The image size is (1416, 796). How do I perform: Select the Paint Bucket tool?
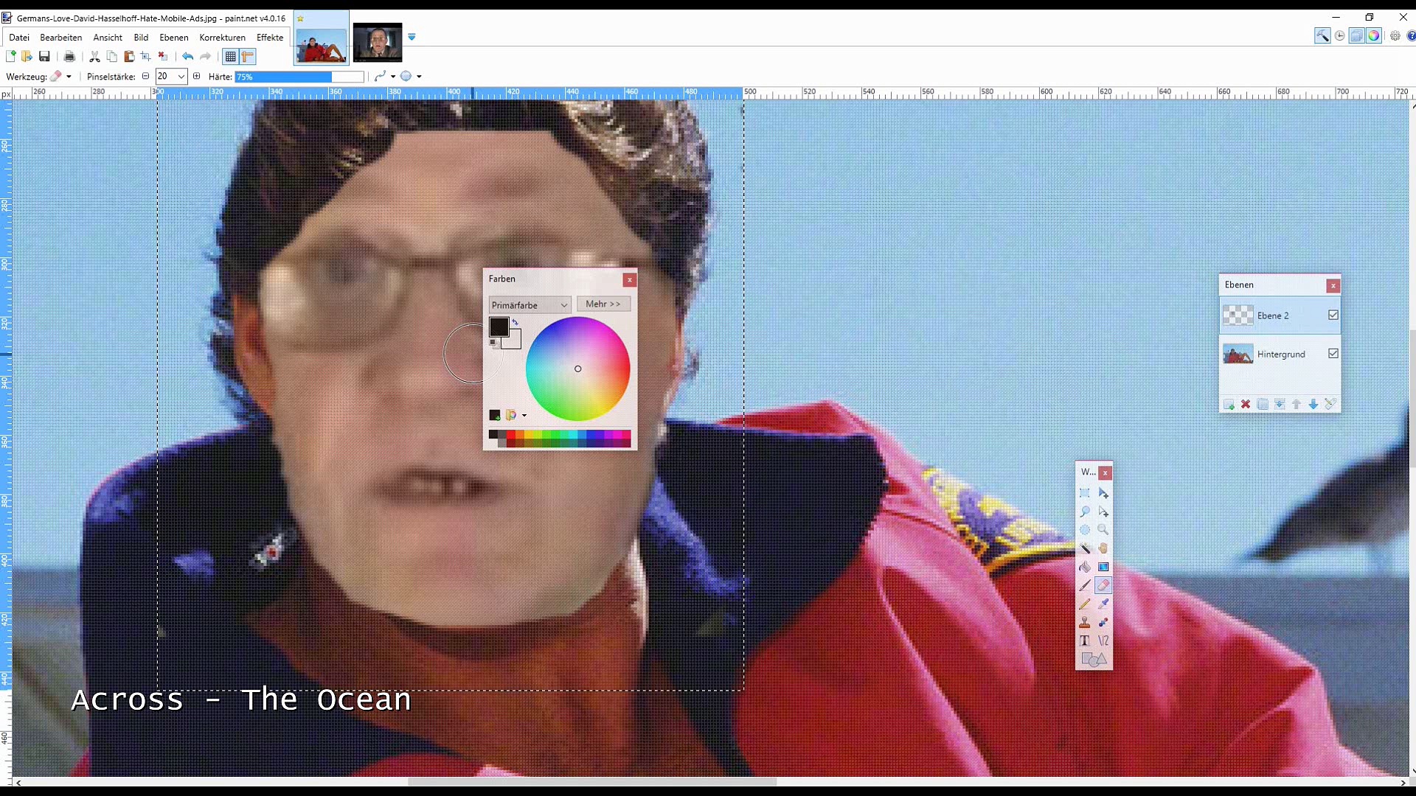(x=1085, y=567)
